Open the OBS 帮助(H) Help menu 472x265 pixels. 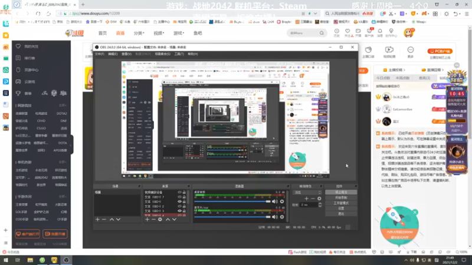[x=193, y=54]
